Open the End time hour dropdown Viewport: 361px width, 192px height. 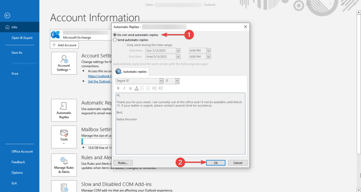coord(209,56)
